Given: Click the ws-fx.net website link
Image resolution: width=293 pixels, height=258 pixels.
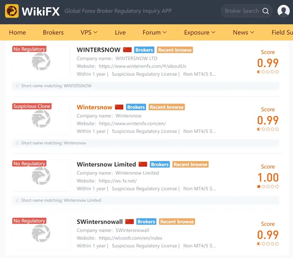Looking at the screenshot, I should 118,181.
